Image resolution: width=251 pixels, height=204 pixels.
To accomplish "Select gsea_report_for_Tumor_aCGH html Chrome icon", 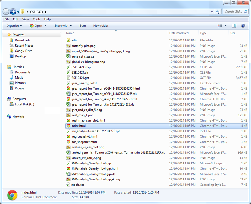I will click(68, 88).
